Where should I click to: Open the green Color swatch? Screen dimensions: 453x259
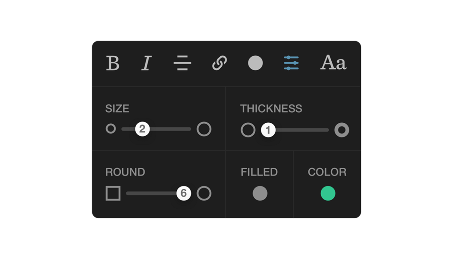[x=328, y=193]
